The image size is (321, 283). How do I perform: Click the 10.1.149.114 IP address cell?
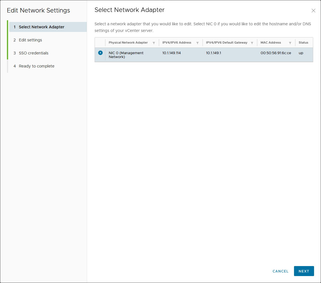pyautogui.click(x=172, y=53)
